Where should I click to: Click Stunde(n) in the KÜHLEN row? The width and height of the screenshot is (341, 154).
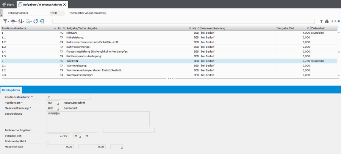[317, 33]
